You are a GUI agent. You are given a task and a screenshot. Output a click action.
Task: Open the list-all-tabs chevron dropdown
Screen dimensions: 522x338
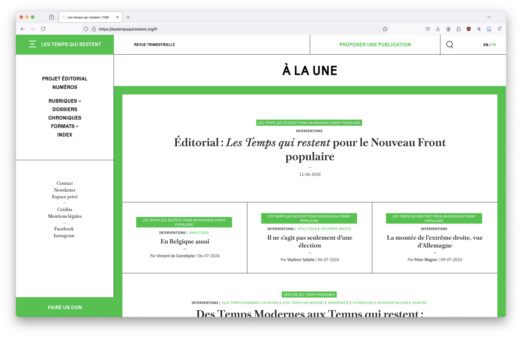[489, 17]
